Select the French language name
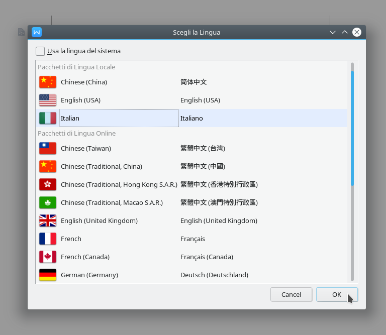Image resolution: width=386 pixels, height=335 pixels. click(71, 239)
